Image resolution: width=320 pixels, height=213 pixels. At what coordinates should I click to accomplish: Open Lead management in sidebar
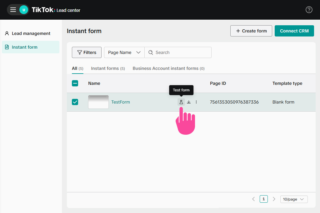coord(31,33)
